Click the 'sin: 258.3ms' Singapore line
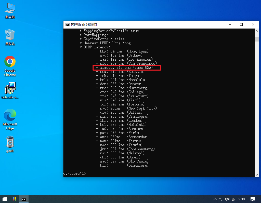The height and width of the screenshot is (203, 261). 122,116
